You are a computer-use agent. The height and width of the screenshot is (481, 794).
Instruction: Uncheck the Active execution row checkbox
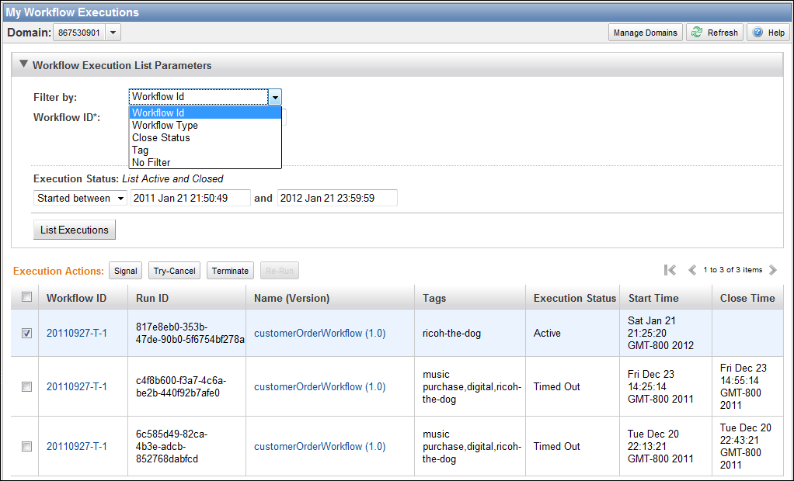tap(27, 333)
